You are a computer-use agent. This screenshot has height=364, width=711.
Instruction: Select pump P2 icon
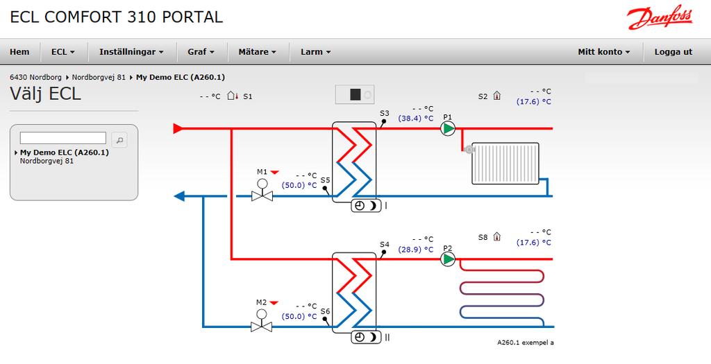(x=448, y=259)
